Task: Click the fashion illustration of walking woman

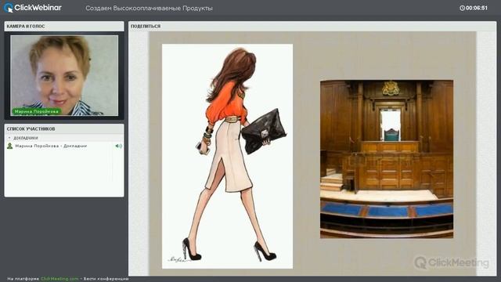Action: click(227, 156)
